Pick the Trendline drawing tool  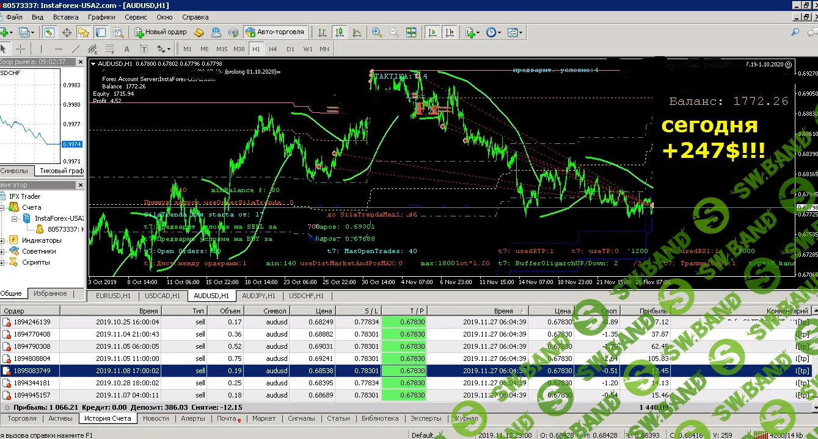point(76,49)
